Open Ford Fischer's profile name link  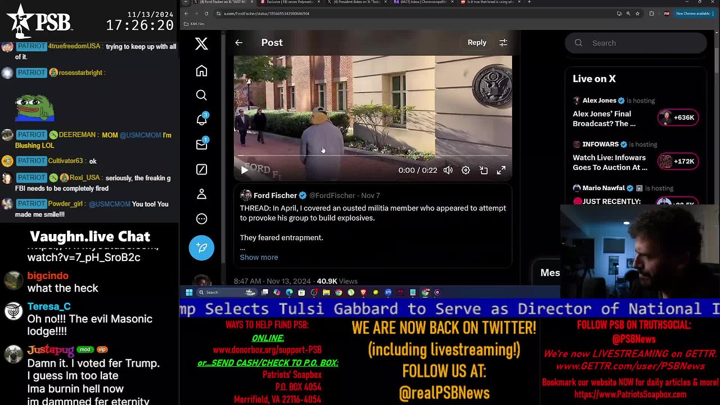[x=275, y=195]
